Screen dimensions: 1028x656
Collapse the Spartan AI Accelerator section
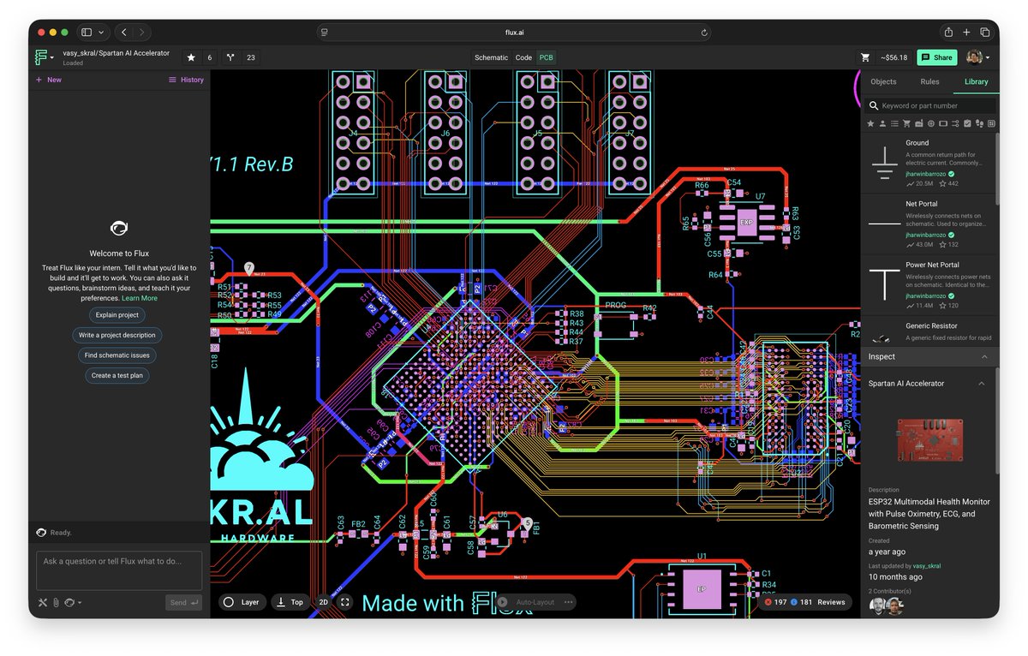[982, 384]
